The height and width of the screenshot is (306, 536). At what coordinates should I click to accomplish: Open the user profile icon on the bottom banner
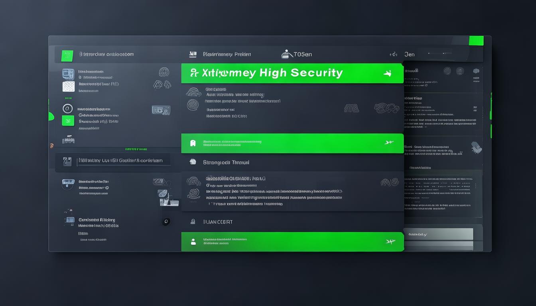tap(193, 241)
